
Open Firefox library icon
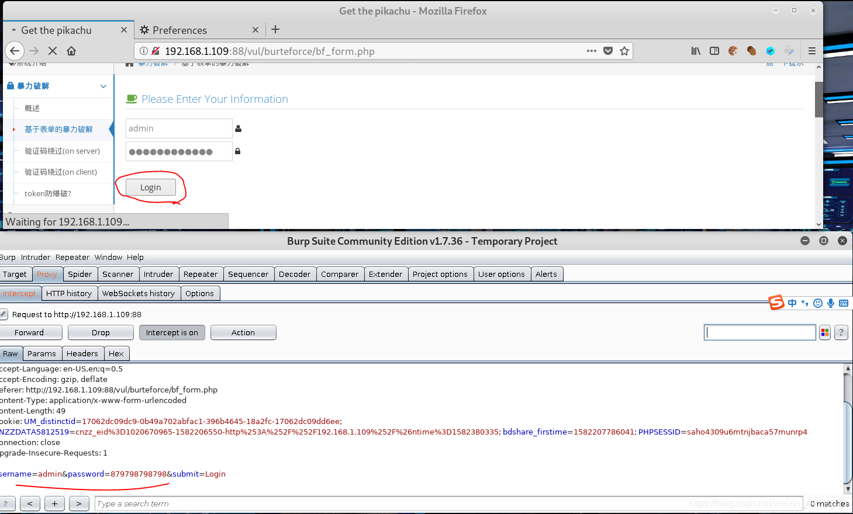coord(696,51)
